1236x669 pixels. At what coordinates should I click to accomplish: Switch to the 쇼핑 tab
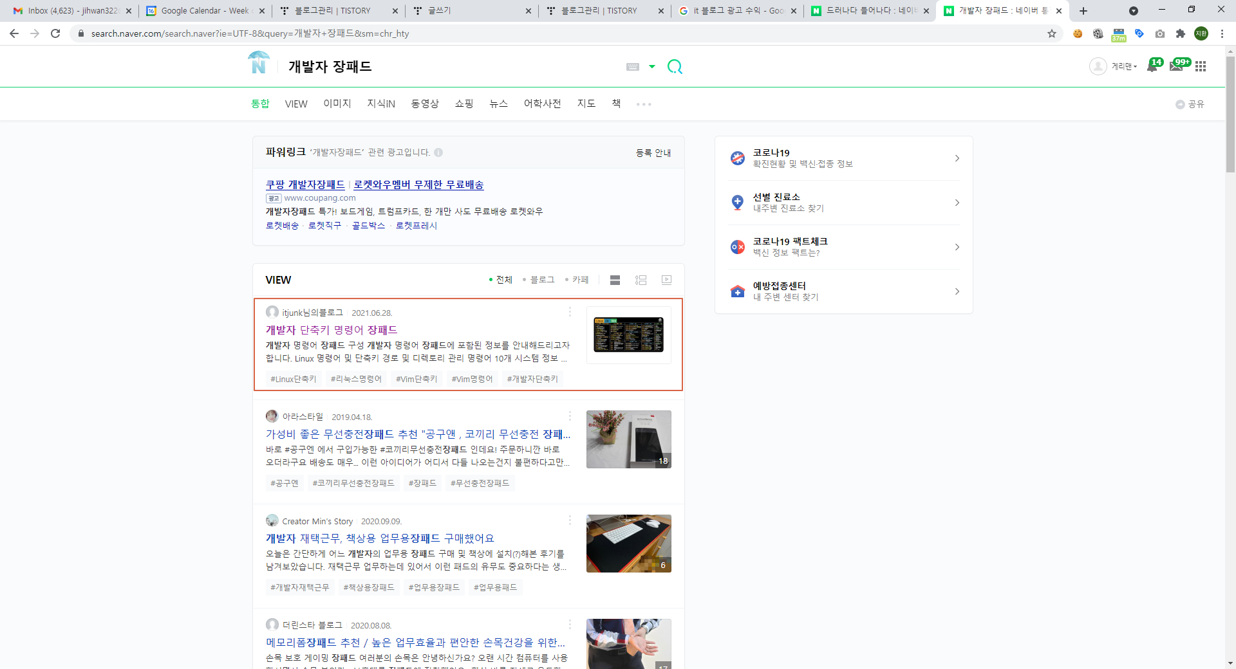pos(464,104)
